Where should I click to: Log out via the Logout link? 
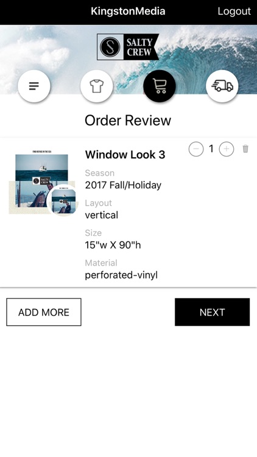(x=234, y=12)
